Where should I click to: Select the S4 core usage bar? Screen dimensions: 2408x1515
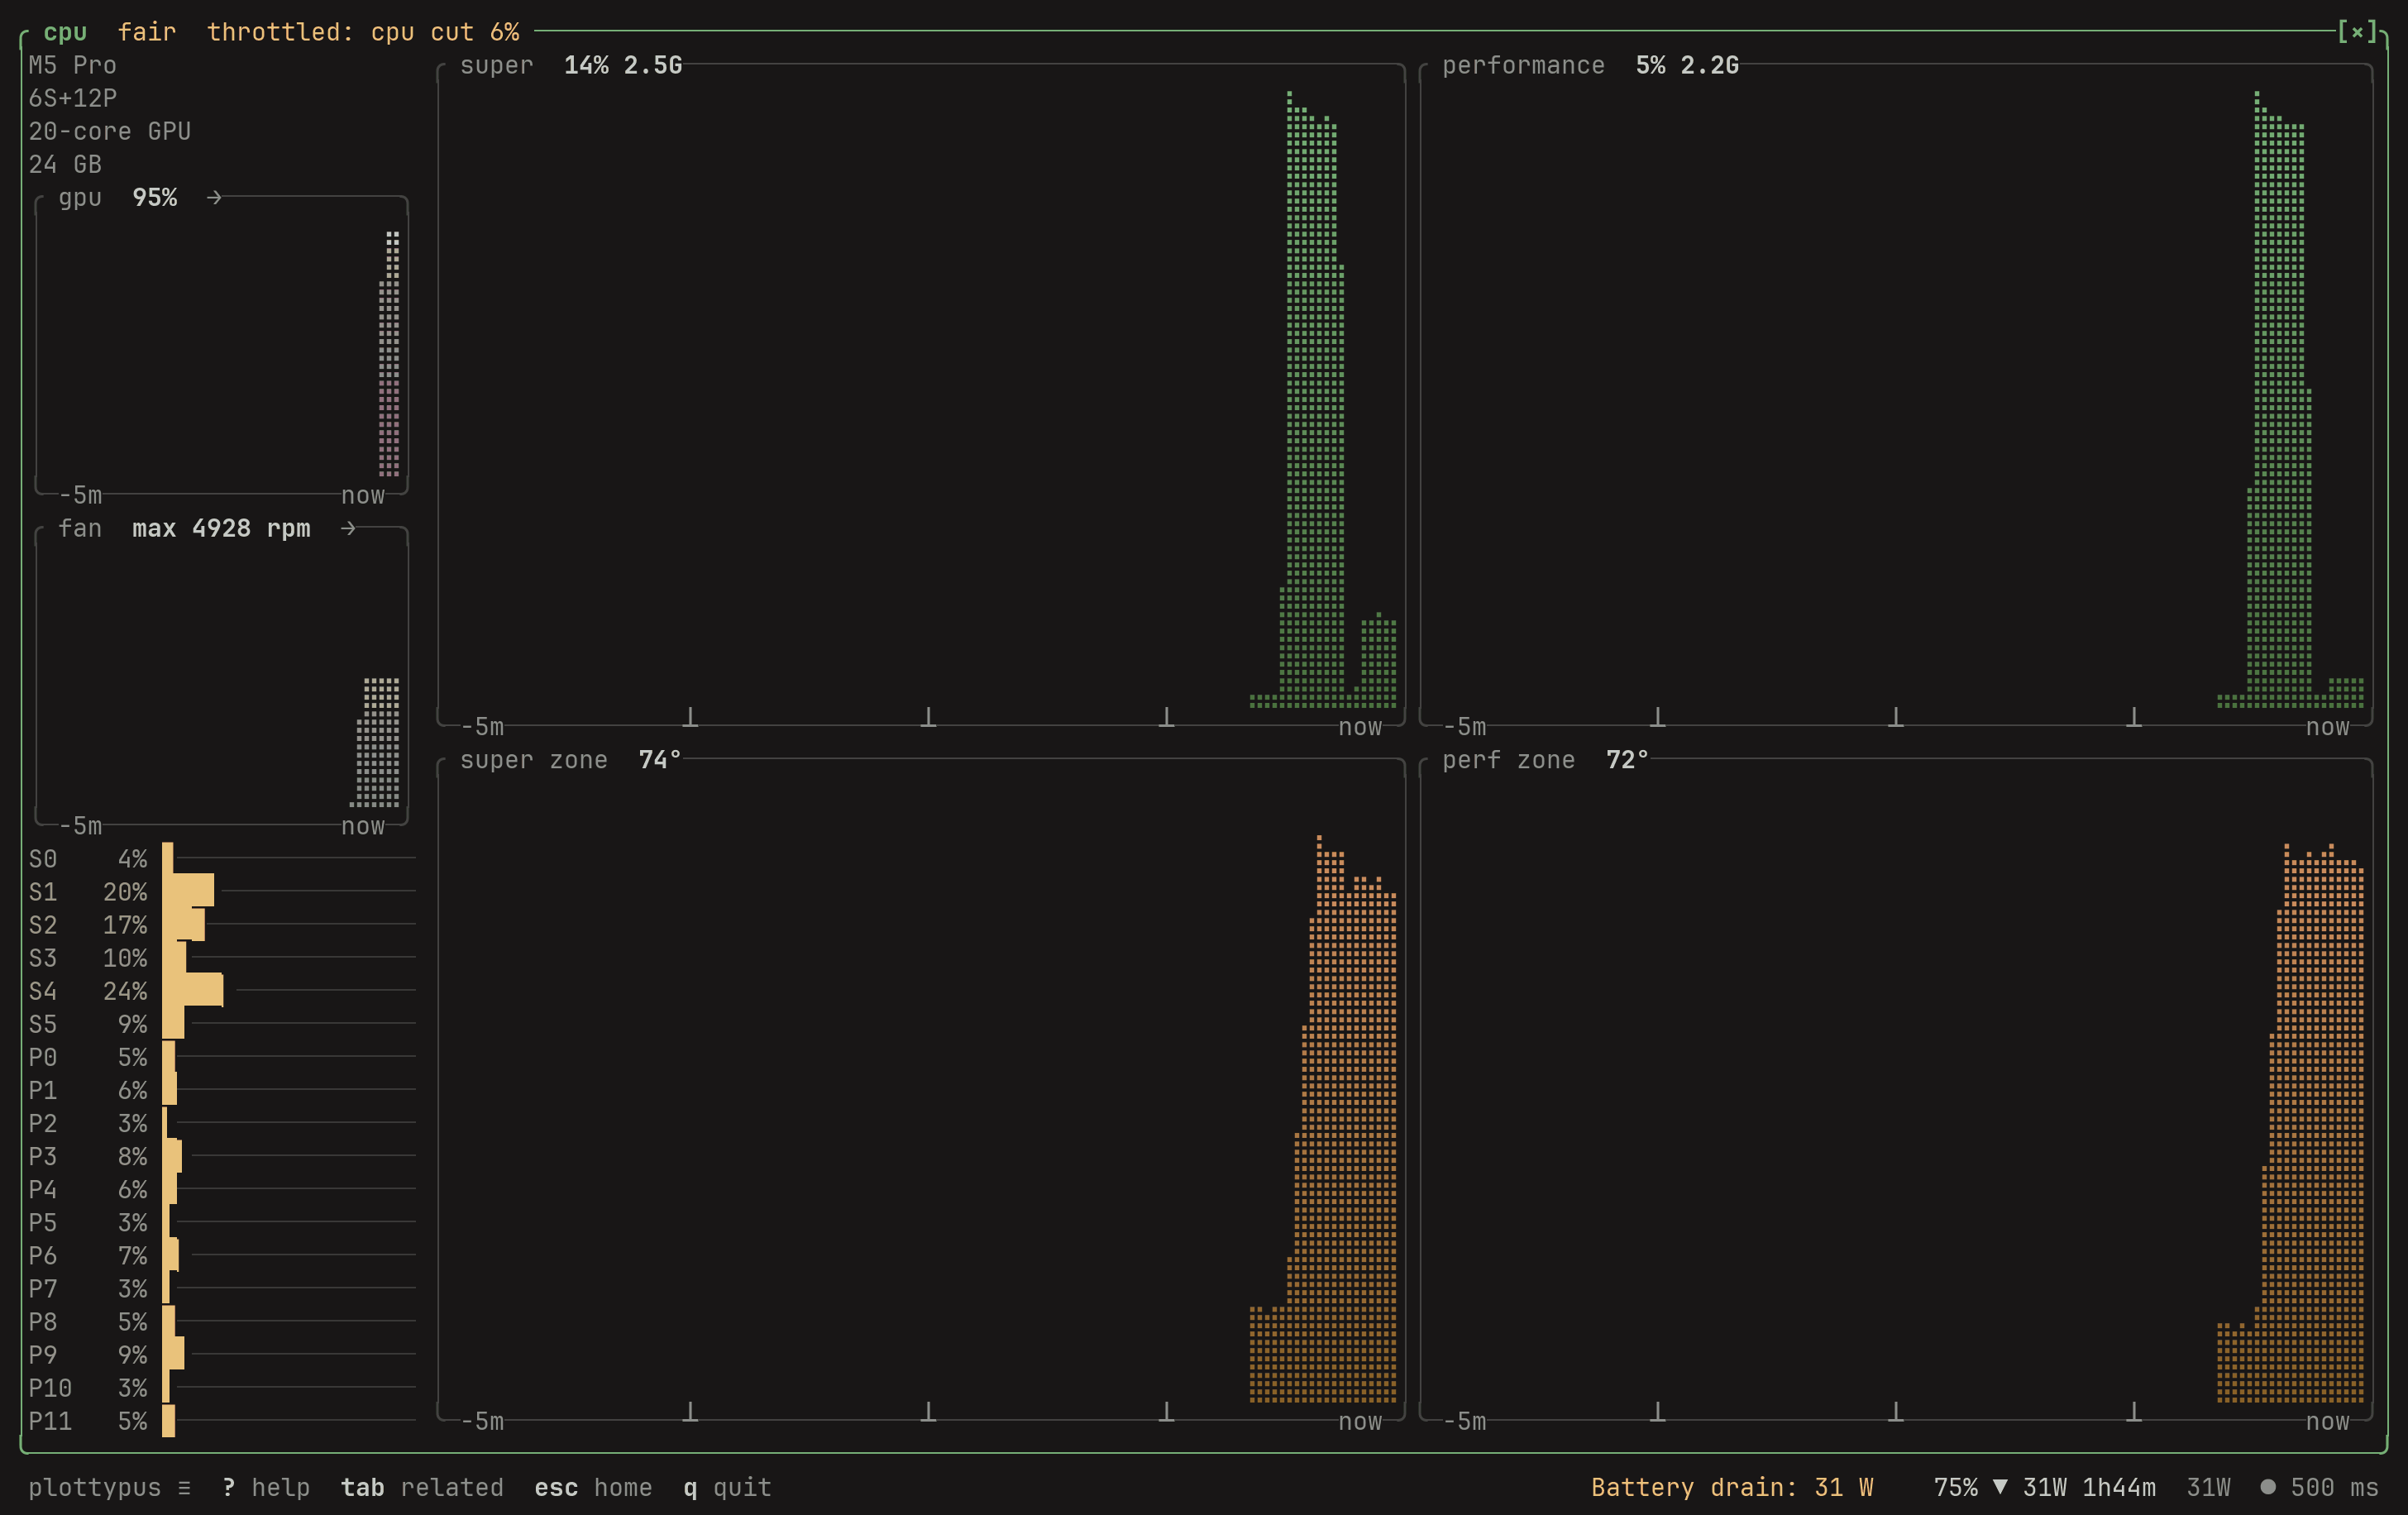pyautogui.click(x=193, y=990)
